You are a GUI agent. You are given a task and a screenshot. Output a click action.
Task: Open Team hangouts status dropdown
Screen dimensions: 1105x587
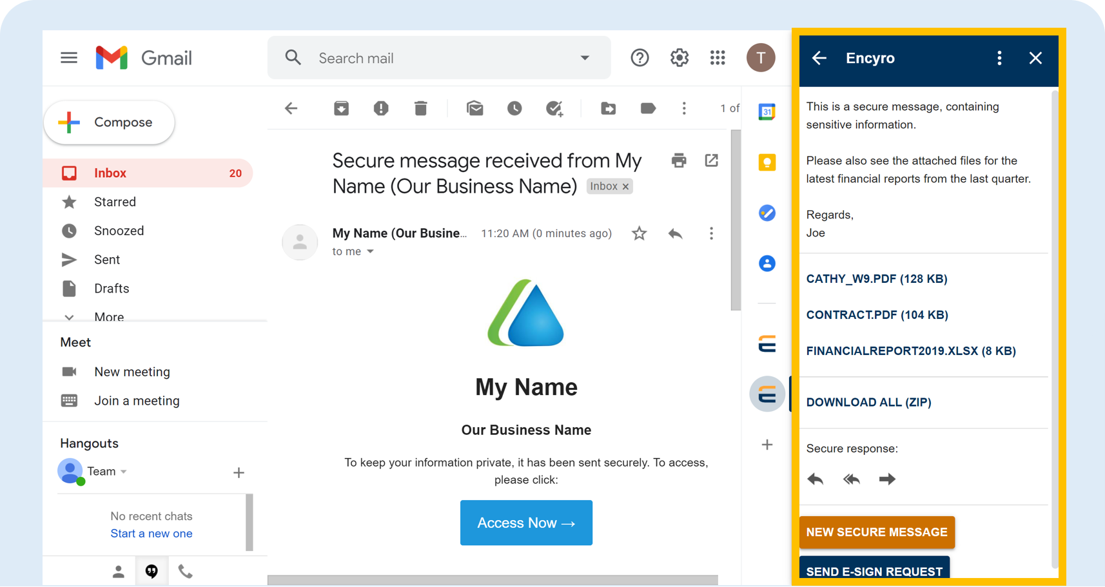pyautogui.click(x=124, y=472)
